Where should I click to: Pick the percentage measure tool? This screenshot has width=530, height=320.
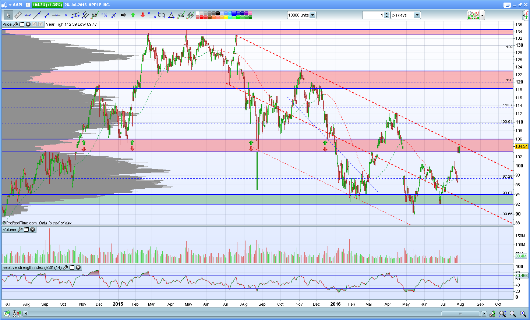pyautogui.click(x=104, y=15)
